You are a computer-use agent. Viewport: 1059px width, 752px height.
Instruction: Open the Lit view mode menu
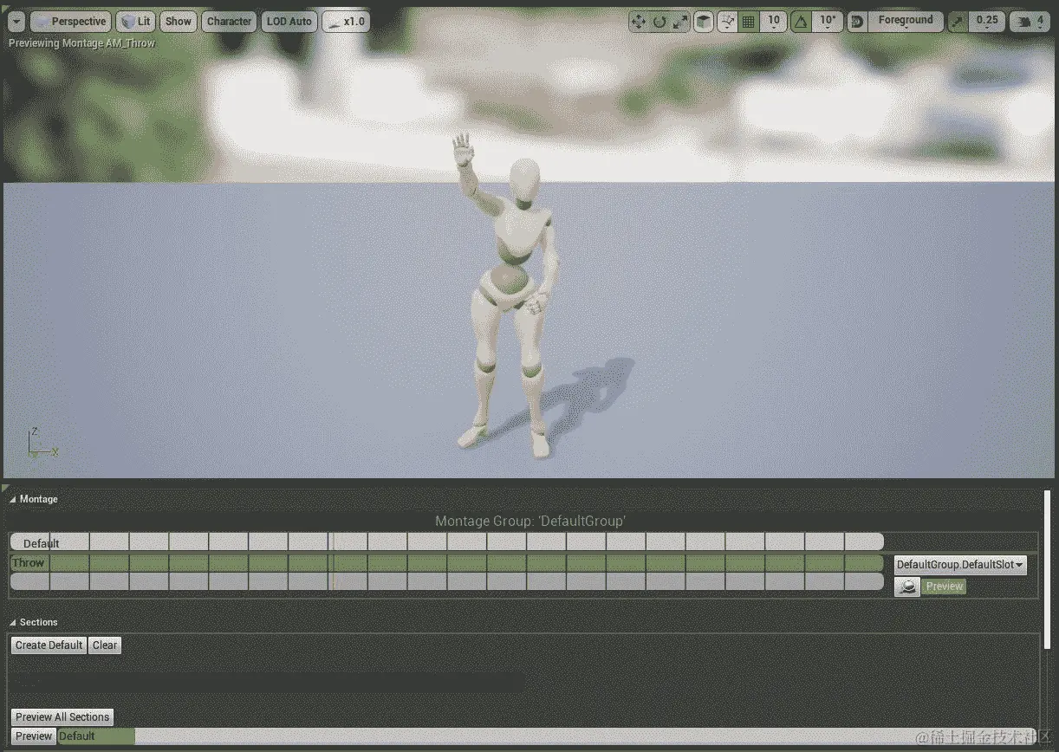pos(135,22)
